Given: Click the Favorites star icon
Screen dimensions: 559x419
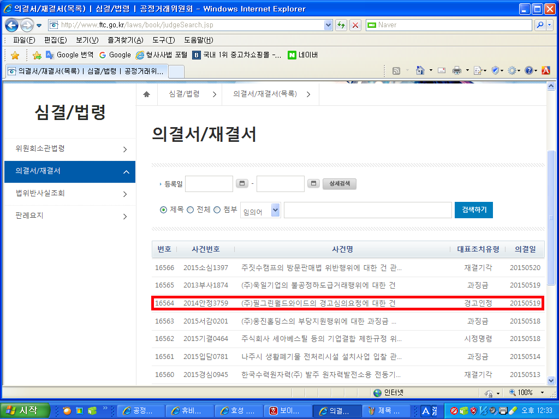Looking at the screenshot, I should pyautogui.click(x=15, y=55).
